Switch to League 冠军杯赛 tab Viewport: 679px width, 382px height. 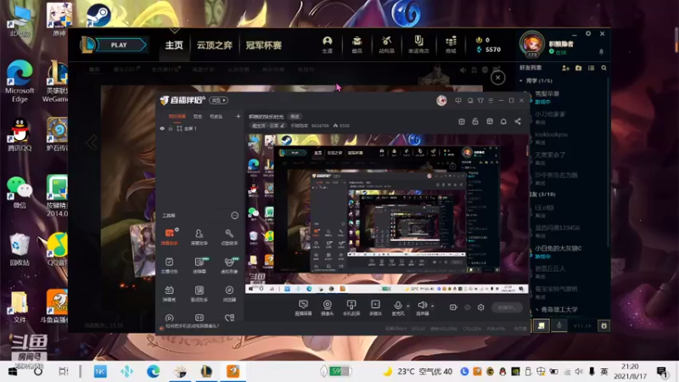point(264,45)
